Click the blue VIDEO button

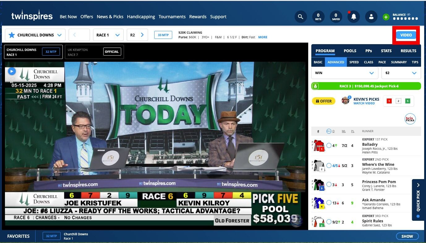(x=406, y=35)
